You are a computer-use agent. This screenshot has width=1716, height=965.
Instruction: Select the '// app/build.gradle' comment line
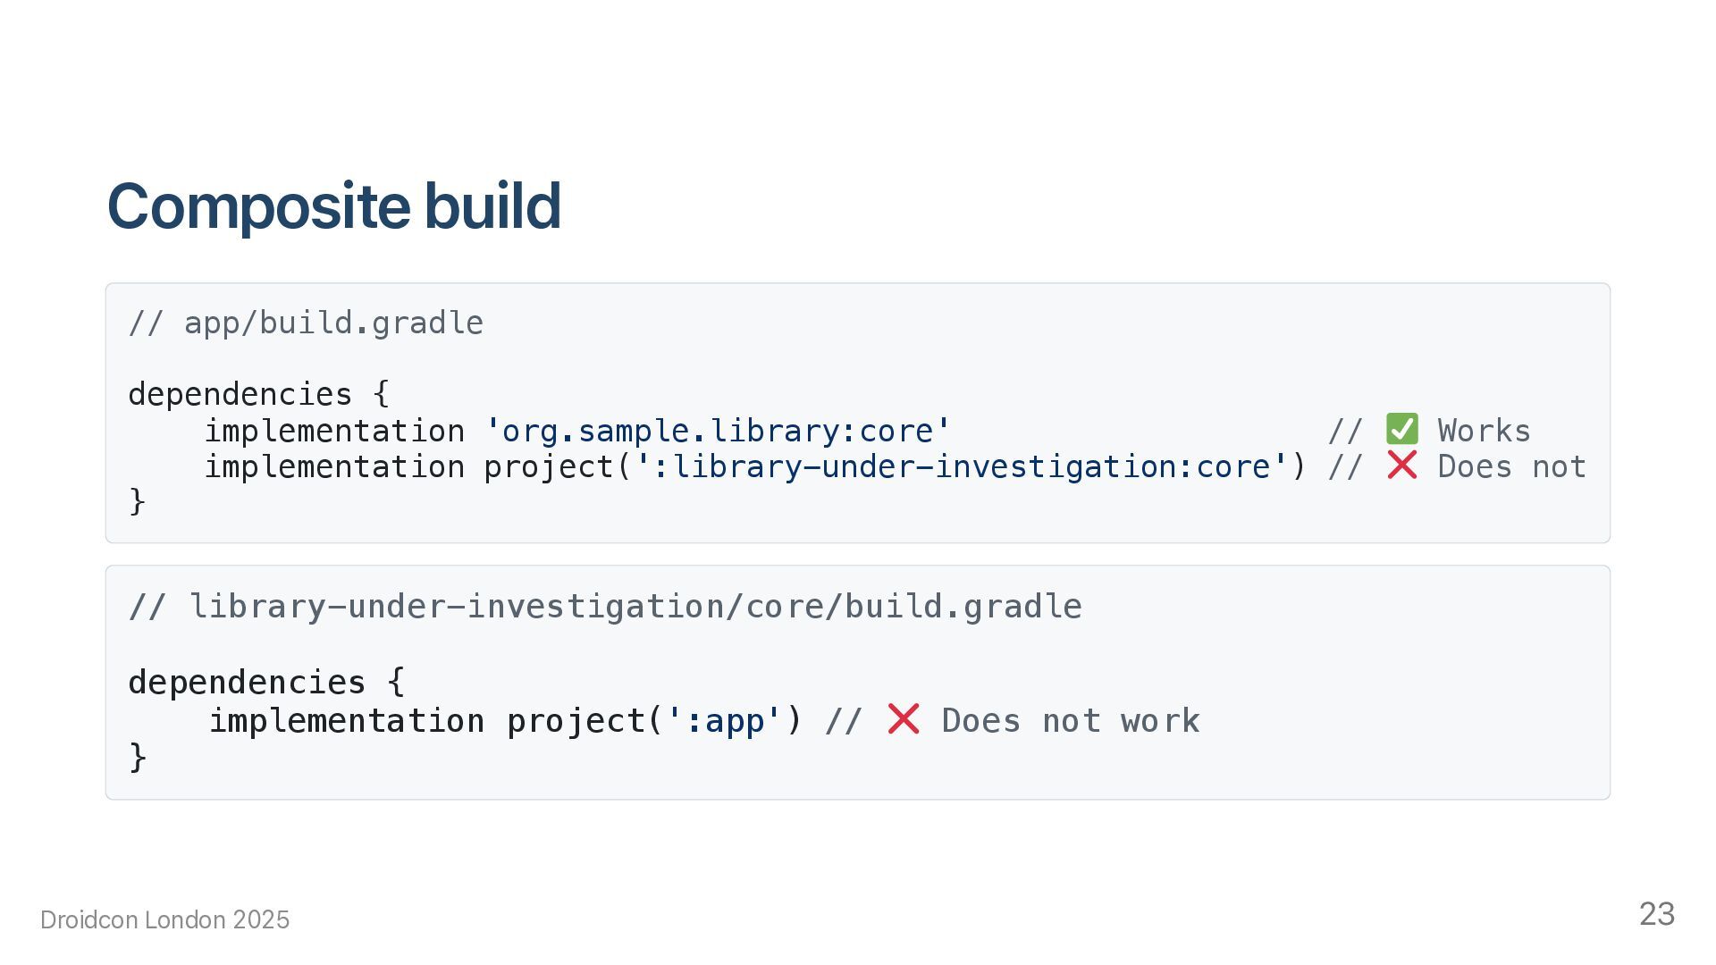coord(306,323)
